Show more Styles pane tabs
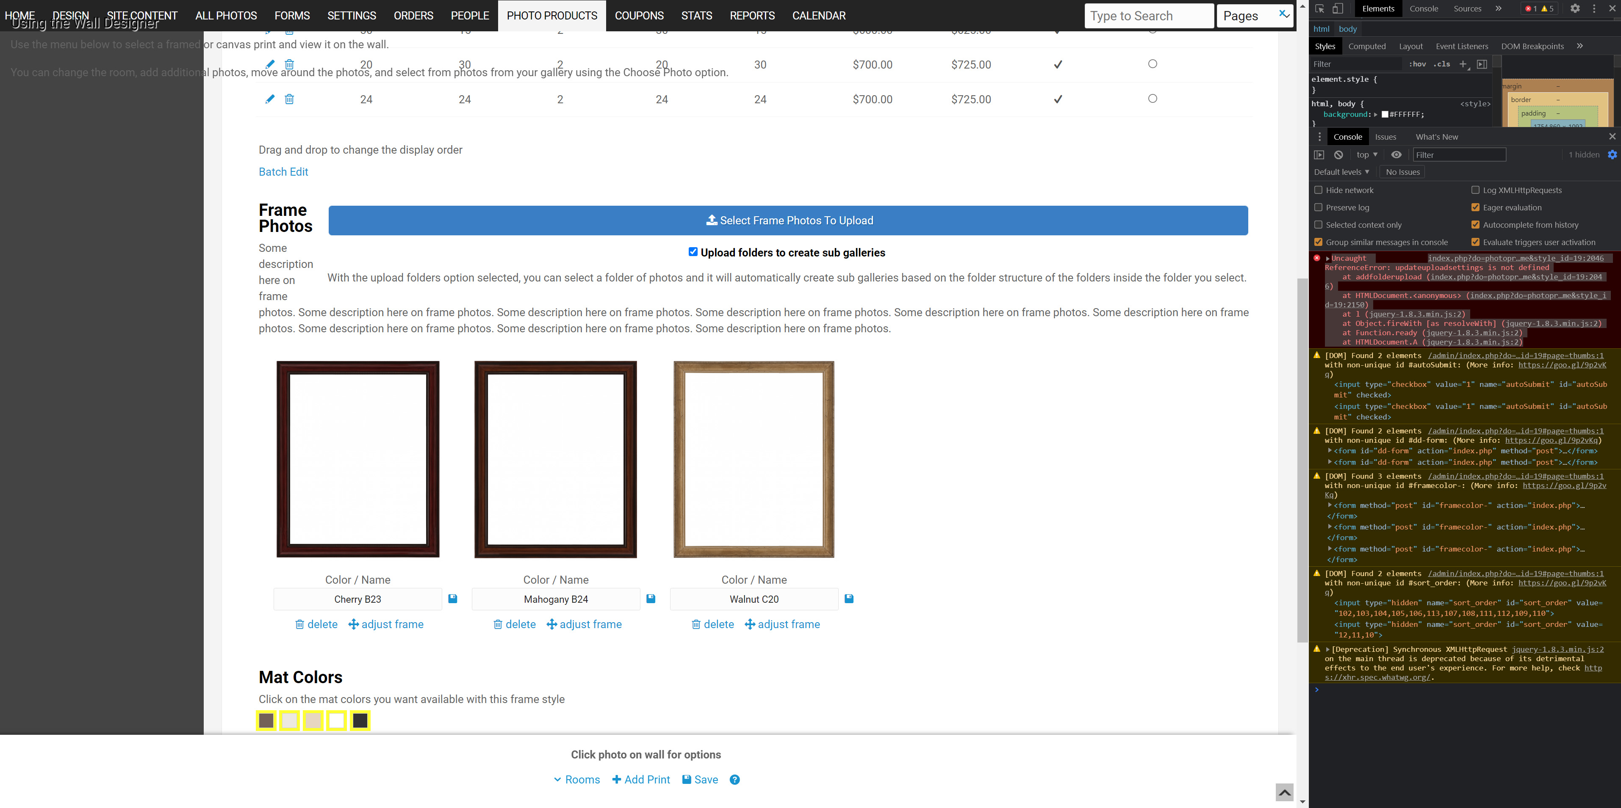This screenshot has width=1621, height=808. [x=1579, y=46]
